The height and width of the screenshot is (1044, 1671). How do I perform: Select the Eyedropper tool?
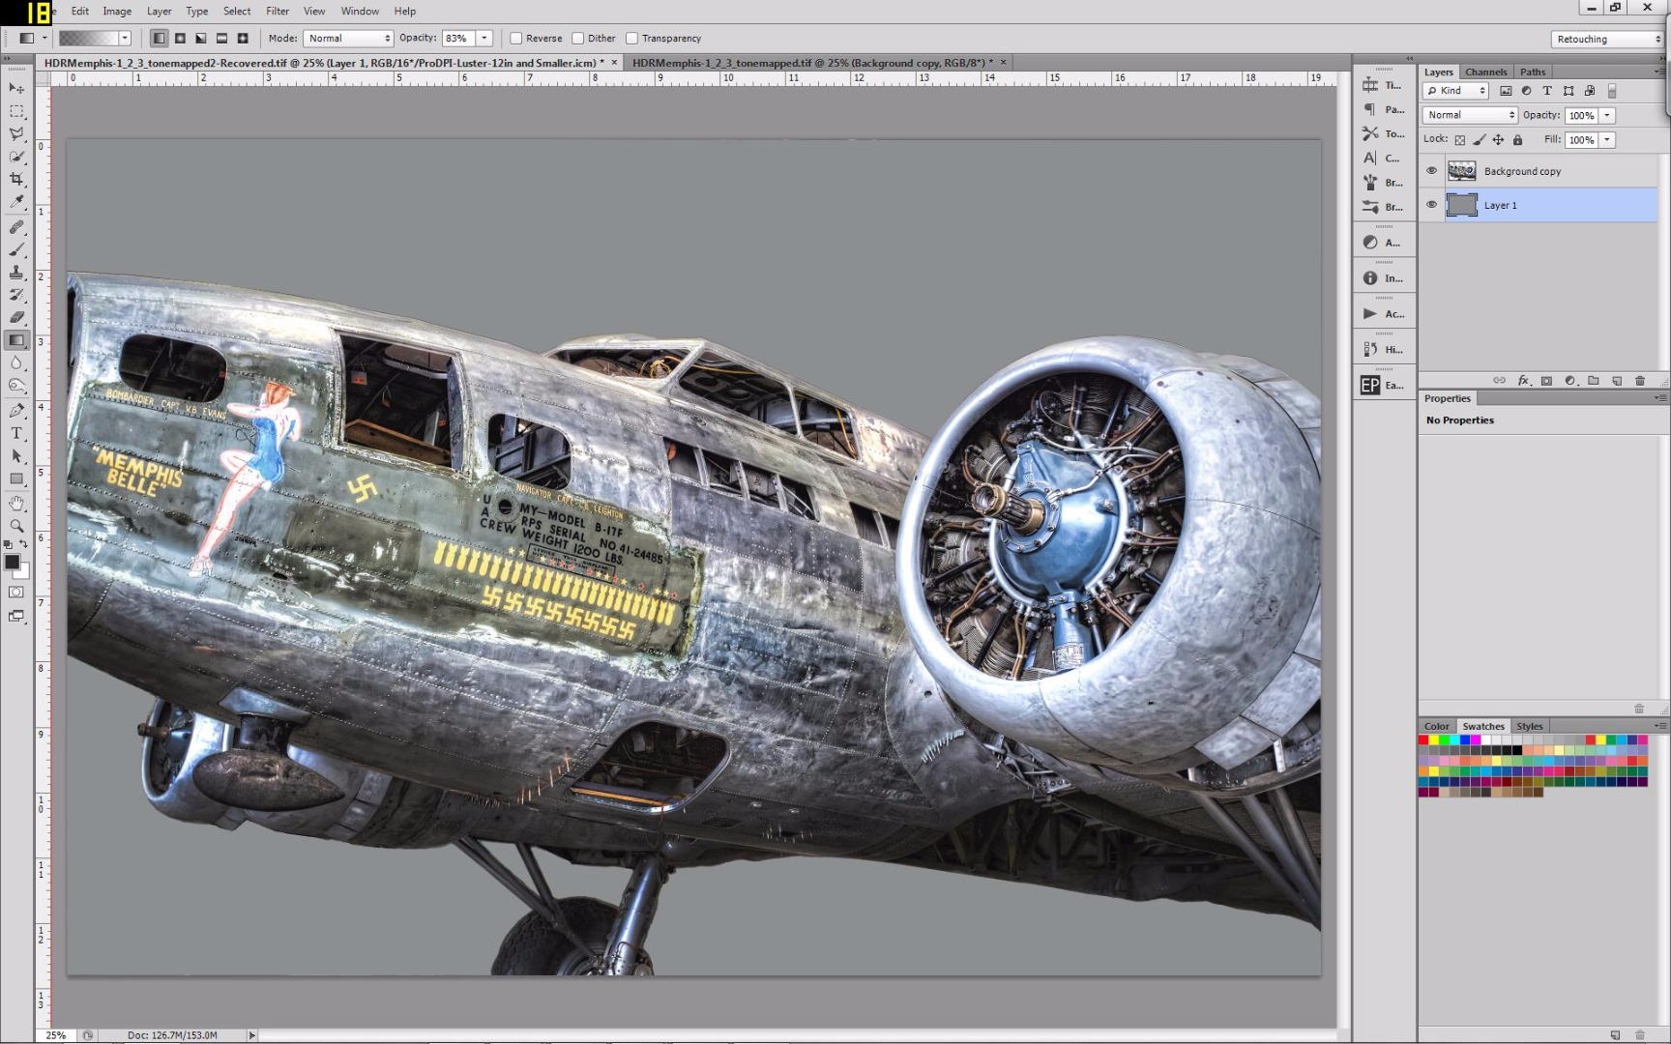tap(16, 202)
